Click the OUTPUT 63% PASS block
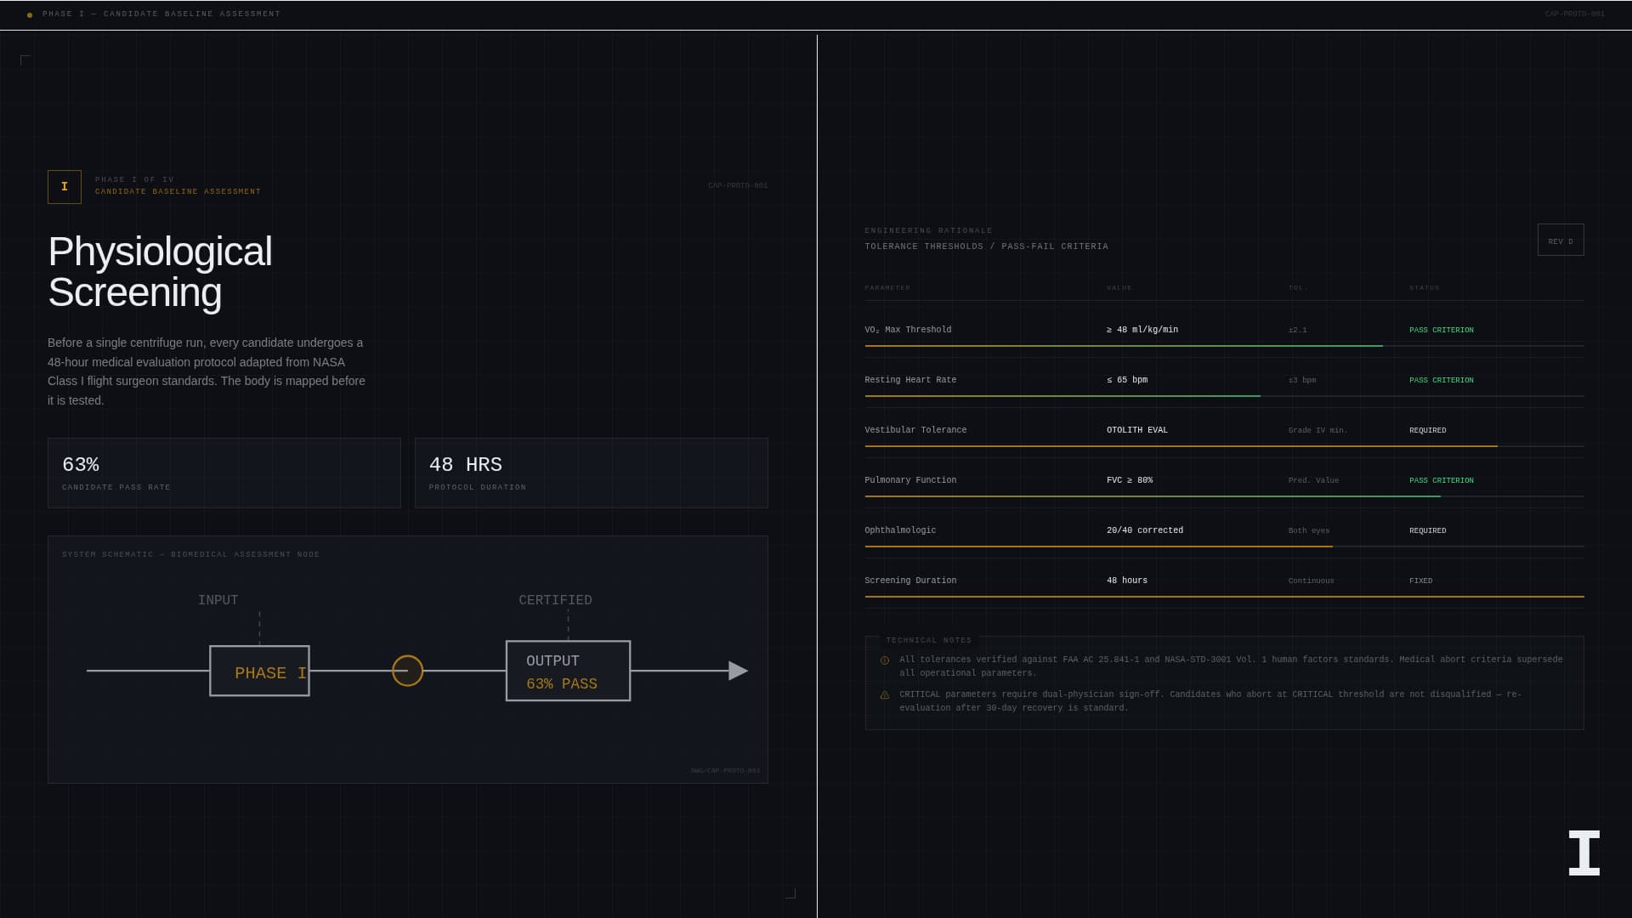Viewport: 1632px width, 918px height. pos(567,670)
